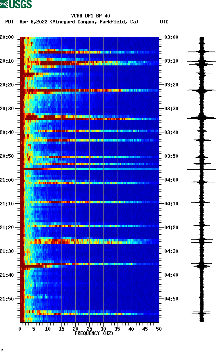This screenshot has height=354, width=219.
Task: Click the '04:10' UTC time label
Action: point(171,204)
